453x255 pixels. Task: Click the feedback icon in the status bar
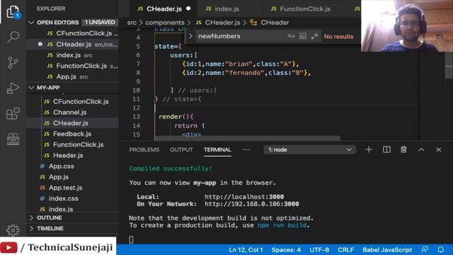(x=425, y=249)
